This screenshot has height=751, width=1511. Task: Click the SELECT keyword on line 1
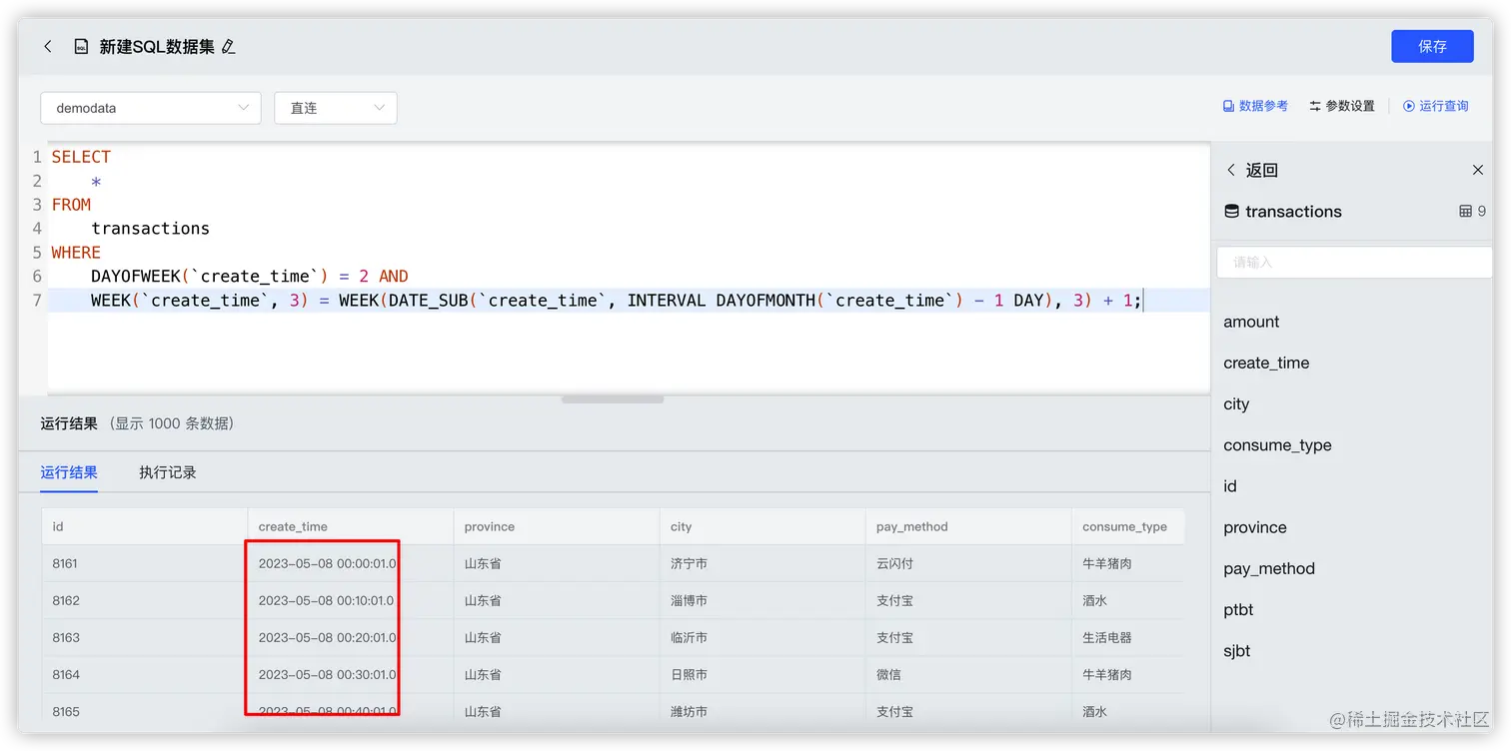pyautogui.click(x=81, y=157)
